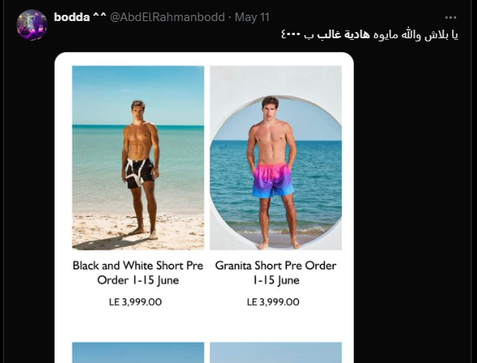The width and height of the screenshot is (477, 363).
Task: Click the "May 11" tweet timestamp
Action: point(252,16)
